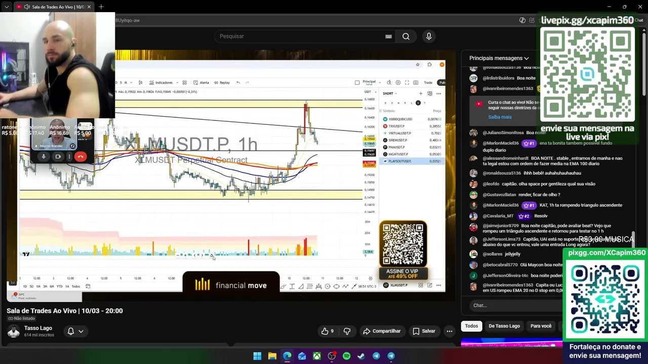Toggle camera in call overlay

[58, 157]
